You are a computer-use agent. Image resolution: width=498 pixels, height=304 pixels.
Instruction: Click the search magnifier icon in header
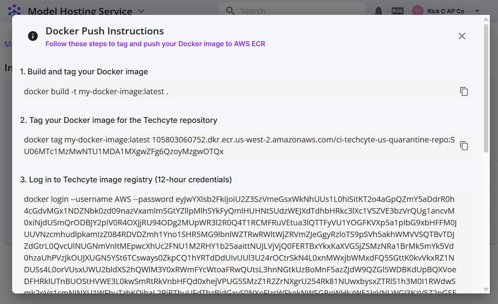tap(231, 11)
